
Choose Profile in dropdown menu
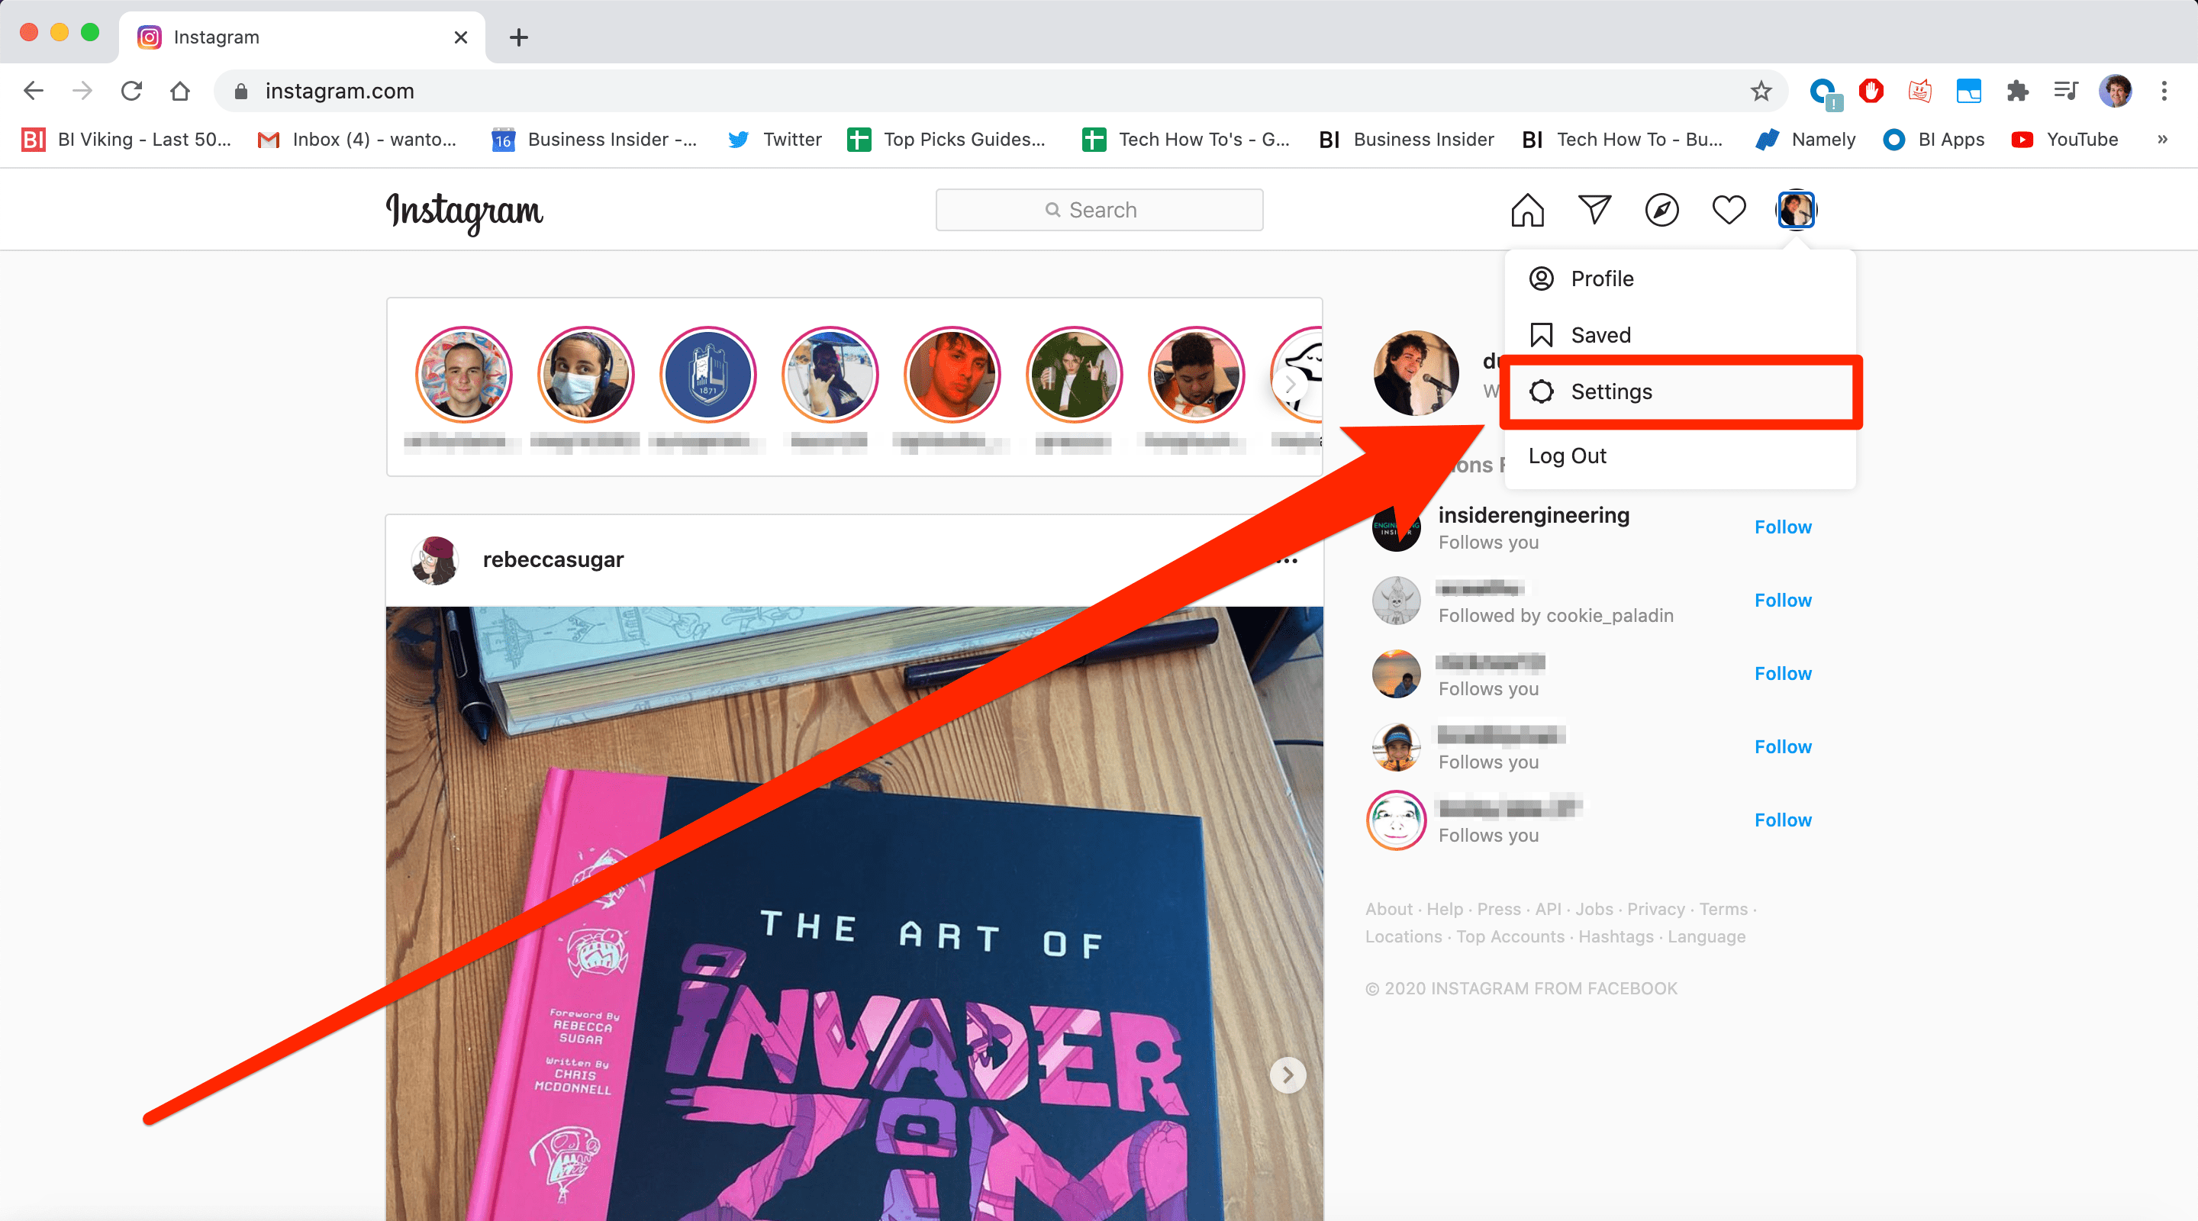pos(1602,279)
